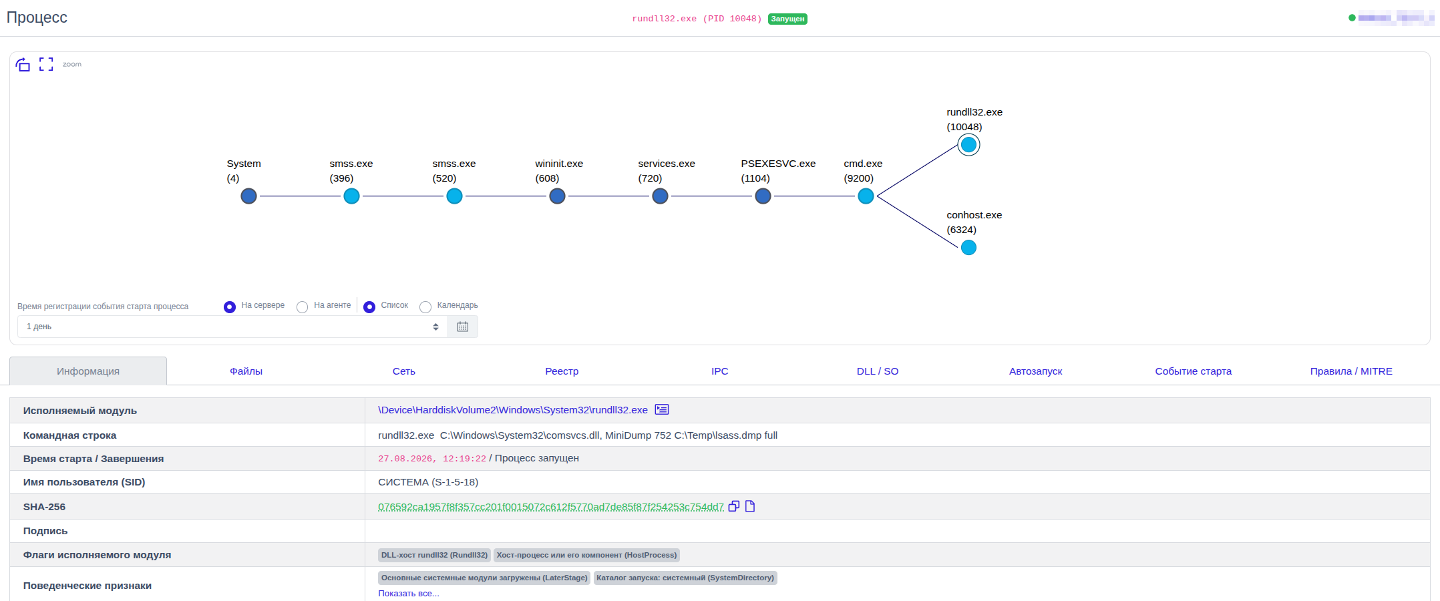Click the reset graph view icon
Screen dimensions: 1440x601
click(23, 64)
